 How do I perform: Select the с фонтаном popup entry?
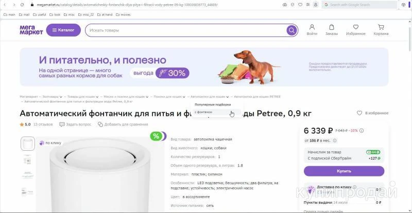(x=203, y=112)
